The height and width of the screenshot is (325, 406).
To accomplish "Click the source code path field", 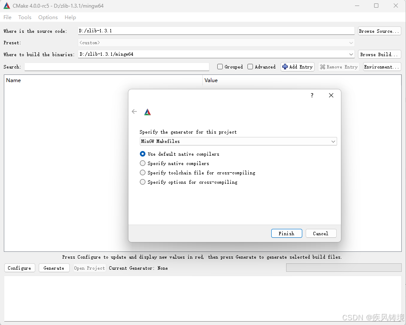I will [x=216, y=31].
